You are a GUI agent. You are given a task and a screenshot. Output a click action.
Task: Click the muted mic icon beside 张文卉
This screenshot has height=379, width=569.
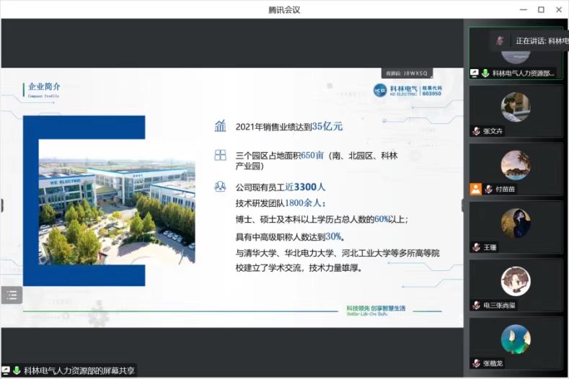click(476, 131)
